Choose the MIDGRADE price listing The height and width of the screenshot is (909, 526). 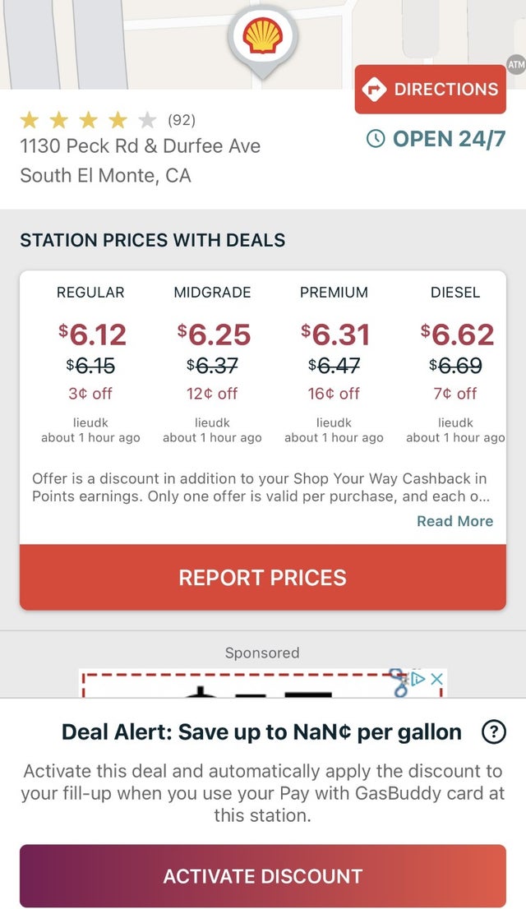point(212,335)
